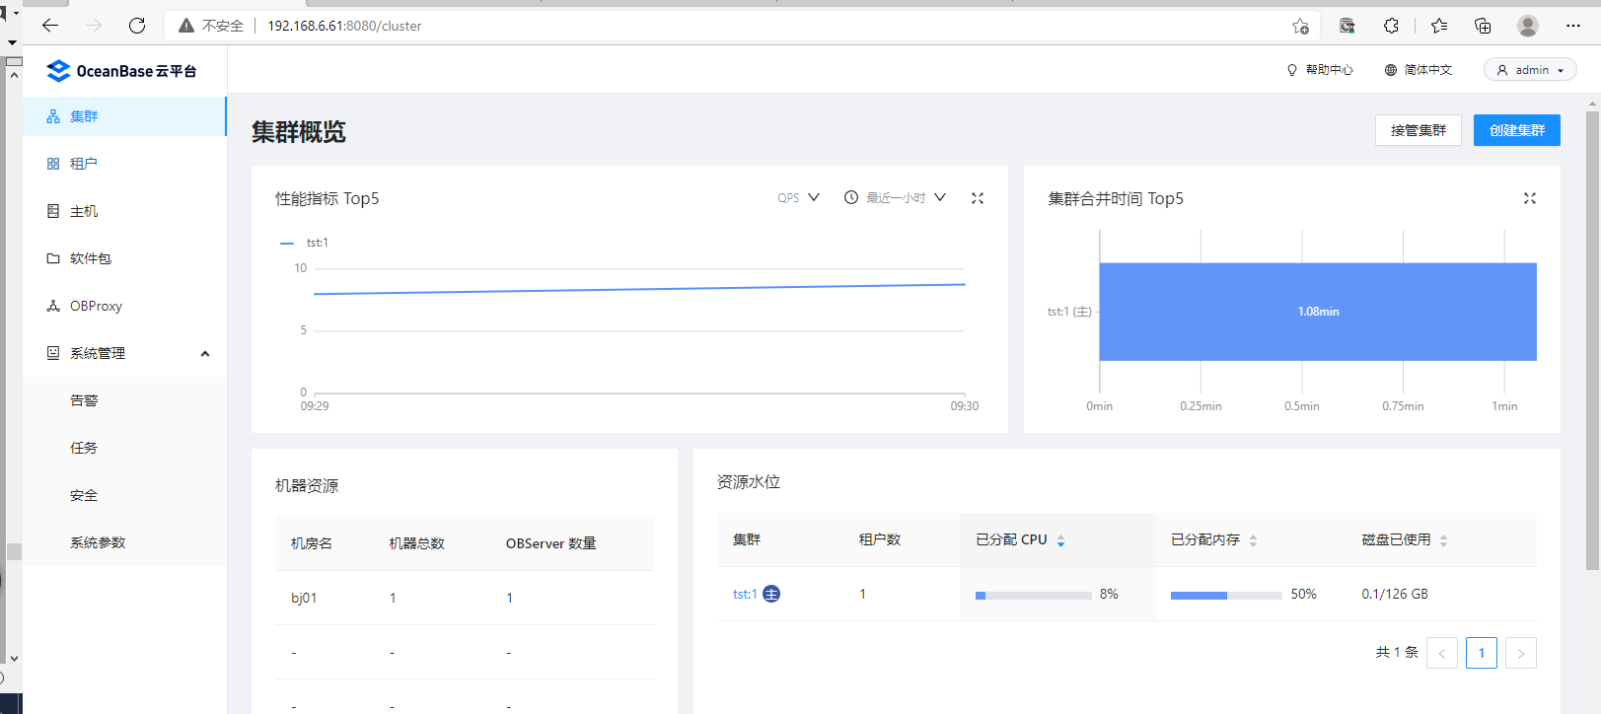This screenshot has width=1601, height=714.
Task: Click the bj01 machine room cell
Action: coord(304,598)
